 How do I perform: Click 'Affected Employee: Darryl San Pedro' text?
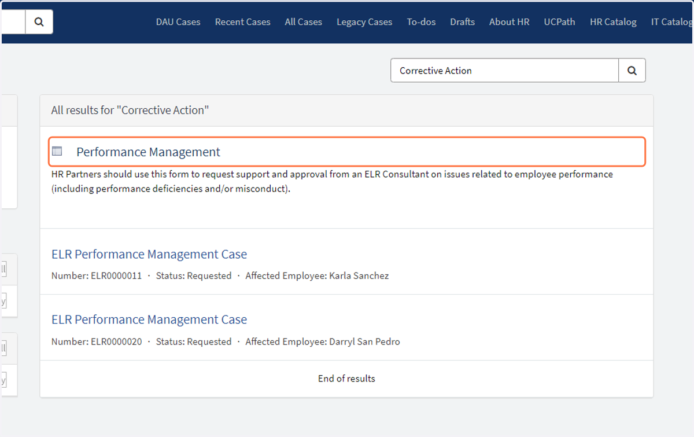pos(323,342)
